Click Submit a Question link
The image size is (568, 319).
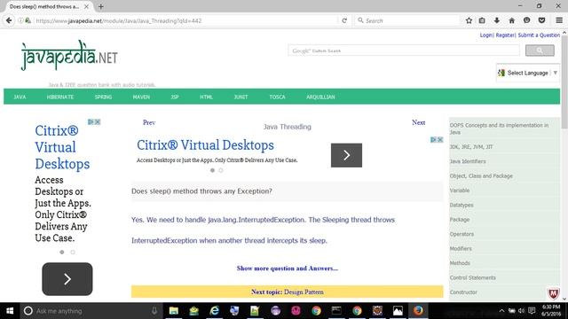(539, 35)
